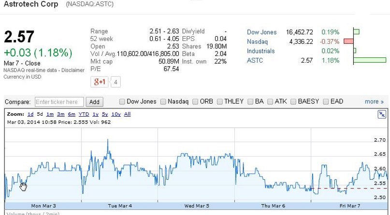Open the Dow Jones index link
This screenshot has width=390, height=215.
(261, 32)
